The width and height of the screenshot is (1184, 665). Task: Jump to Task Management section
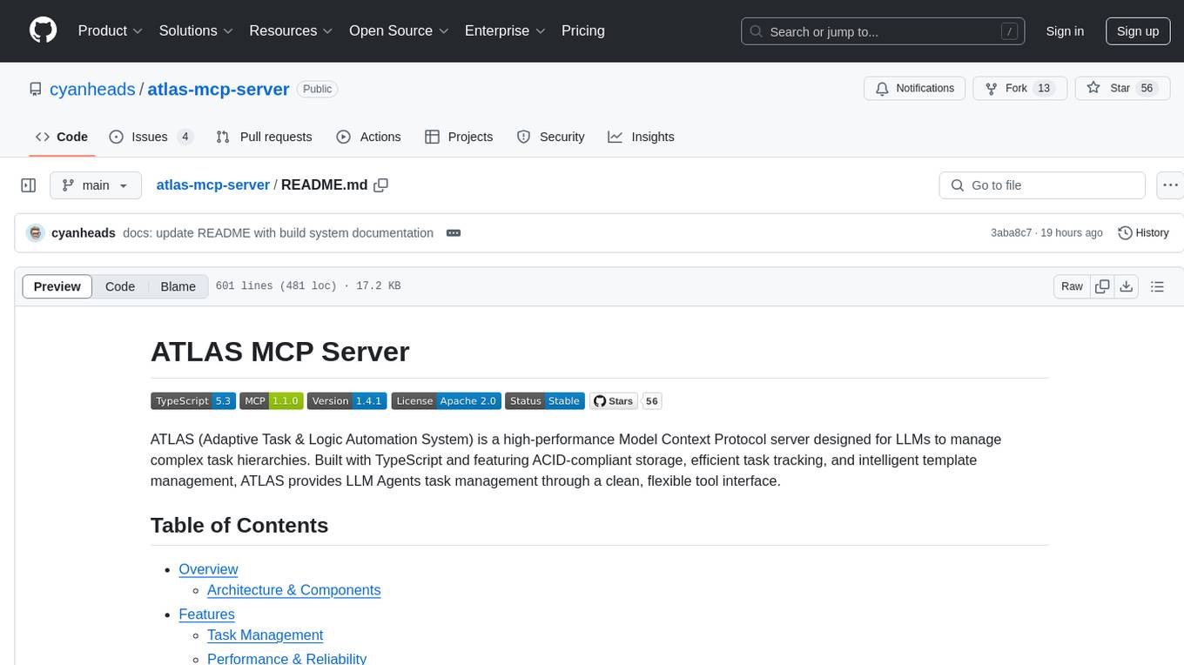tap(265, 635)
